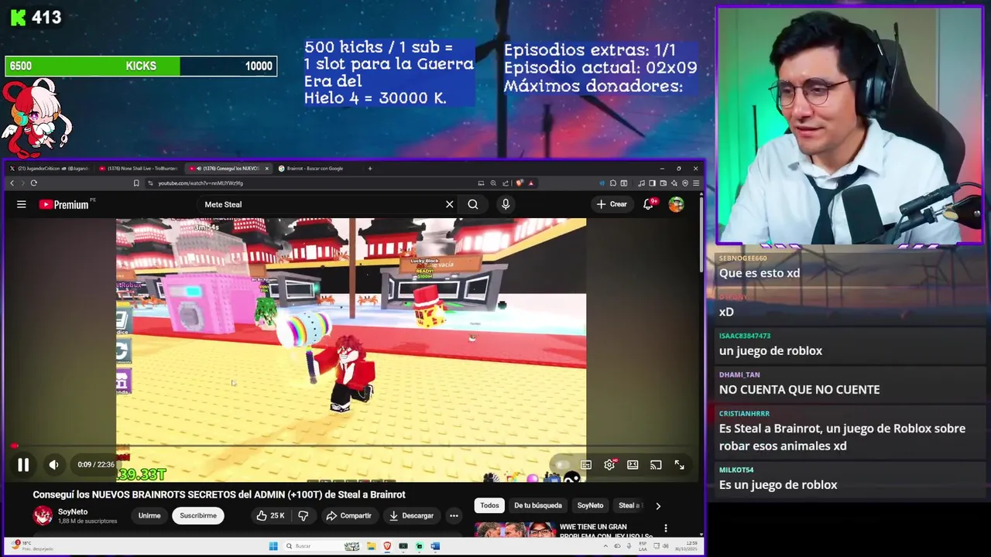
Task: Like the video with 25 K thumbs up
Action: 270,515
